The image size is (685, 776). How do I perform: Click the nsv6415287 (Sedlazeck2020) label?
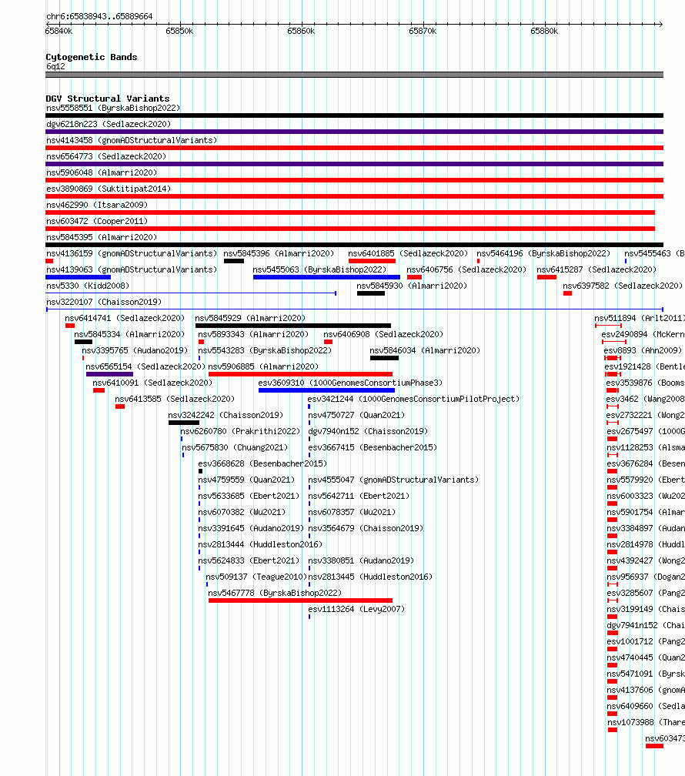pos(597,269)
